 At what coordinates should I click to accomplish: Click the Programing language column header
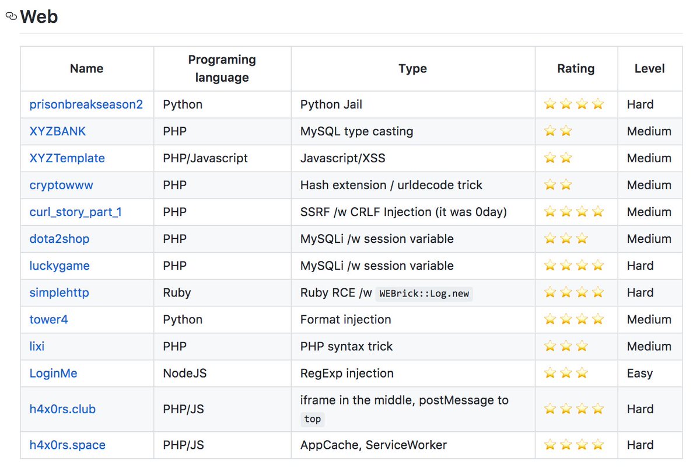(222, 68)
